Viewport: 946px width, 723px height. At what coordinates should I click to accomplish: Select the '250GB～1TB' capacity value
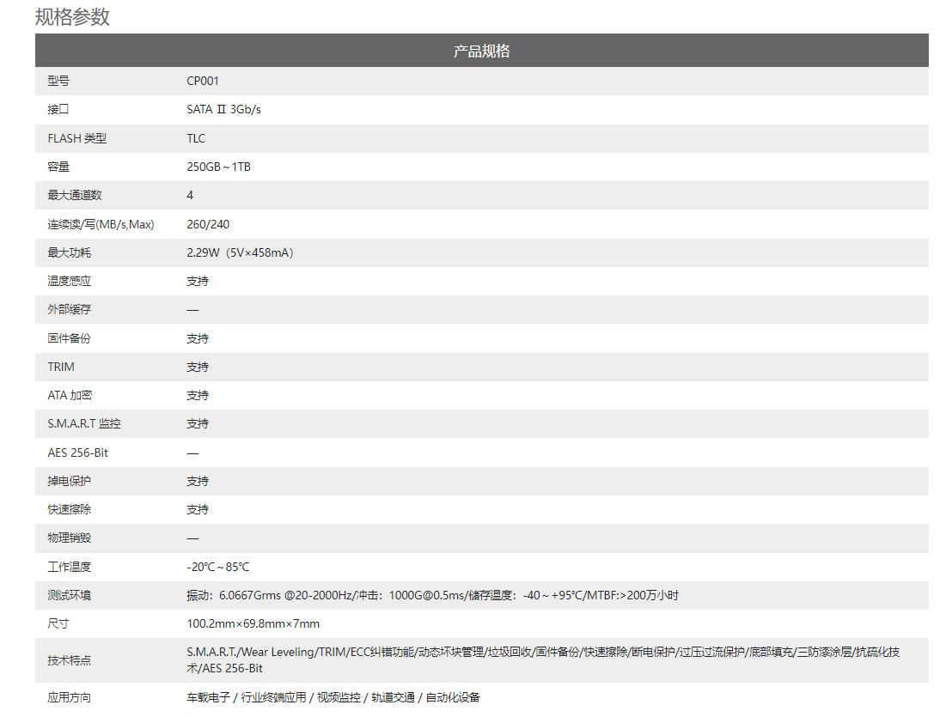(218, 167)
